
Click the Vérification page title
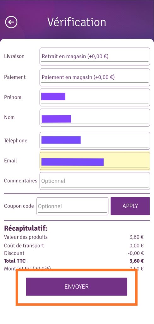coord(77,22)
